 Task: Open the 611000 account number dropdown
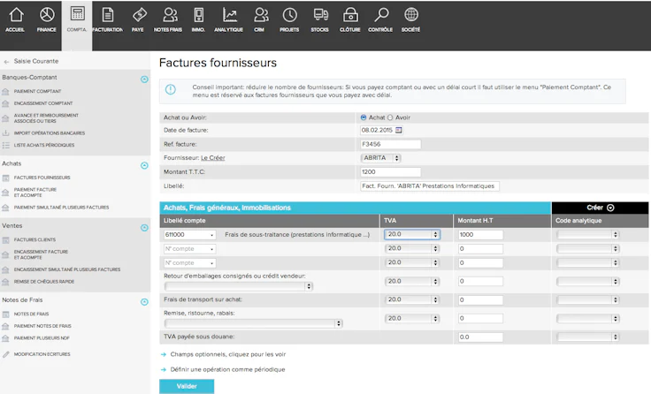(190, 235)
